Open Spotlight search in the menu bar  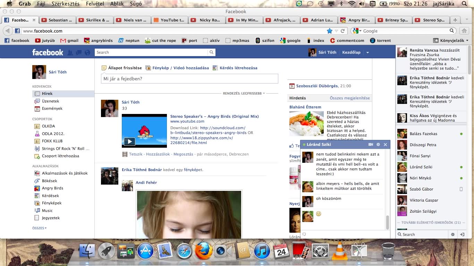464,4
